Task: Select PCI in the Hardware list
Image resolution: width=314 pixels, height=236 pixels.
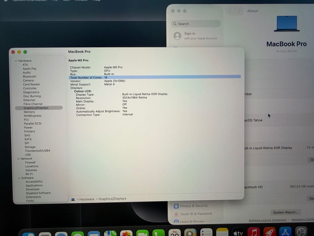Action: [x=26, y=120]
